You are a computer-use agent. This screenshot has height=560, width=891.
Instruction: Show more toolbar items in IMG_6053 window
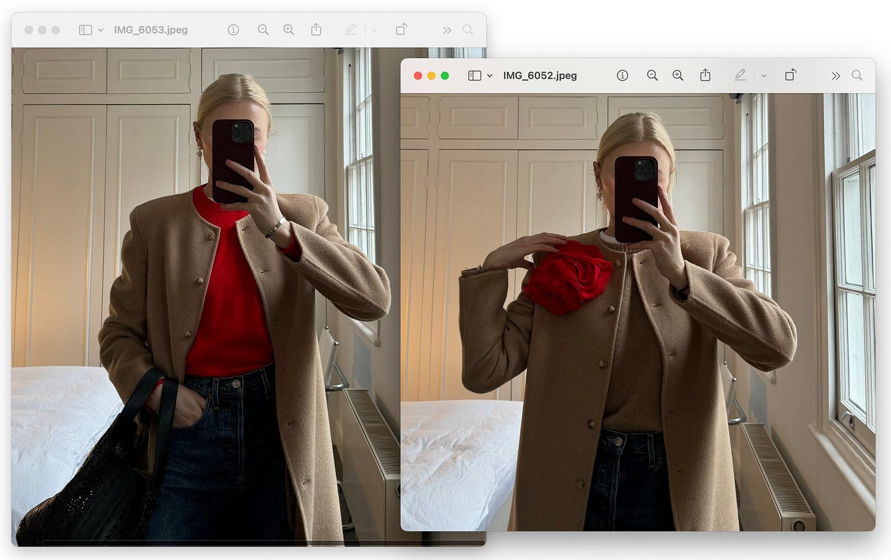point(447,30)
